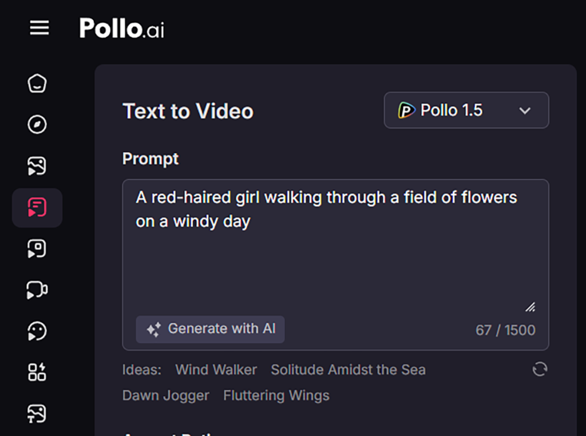Choose the Wind Walker idea
The height and width of the screenshot is (436, 586).
tap(216, 370)
